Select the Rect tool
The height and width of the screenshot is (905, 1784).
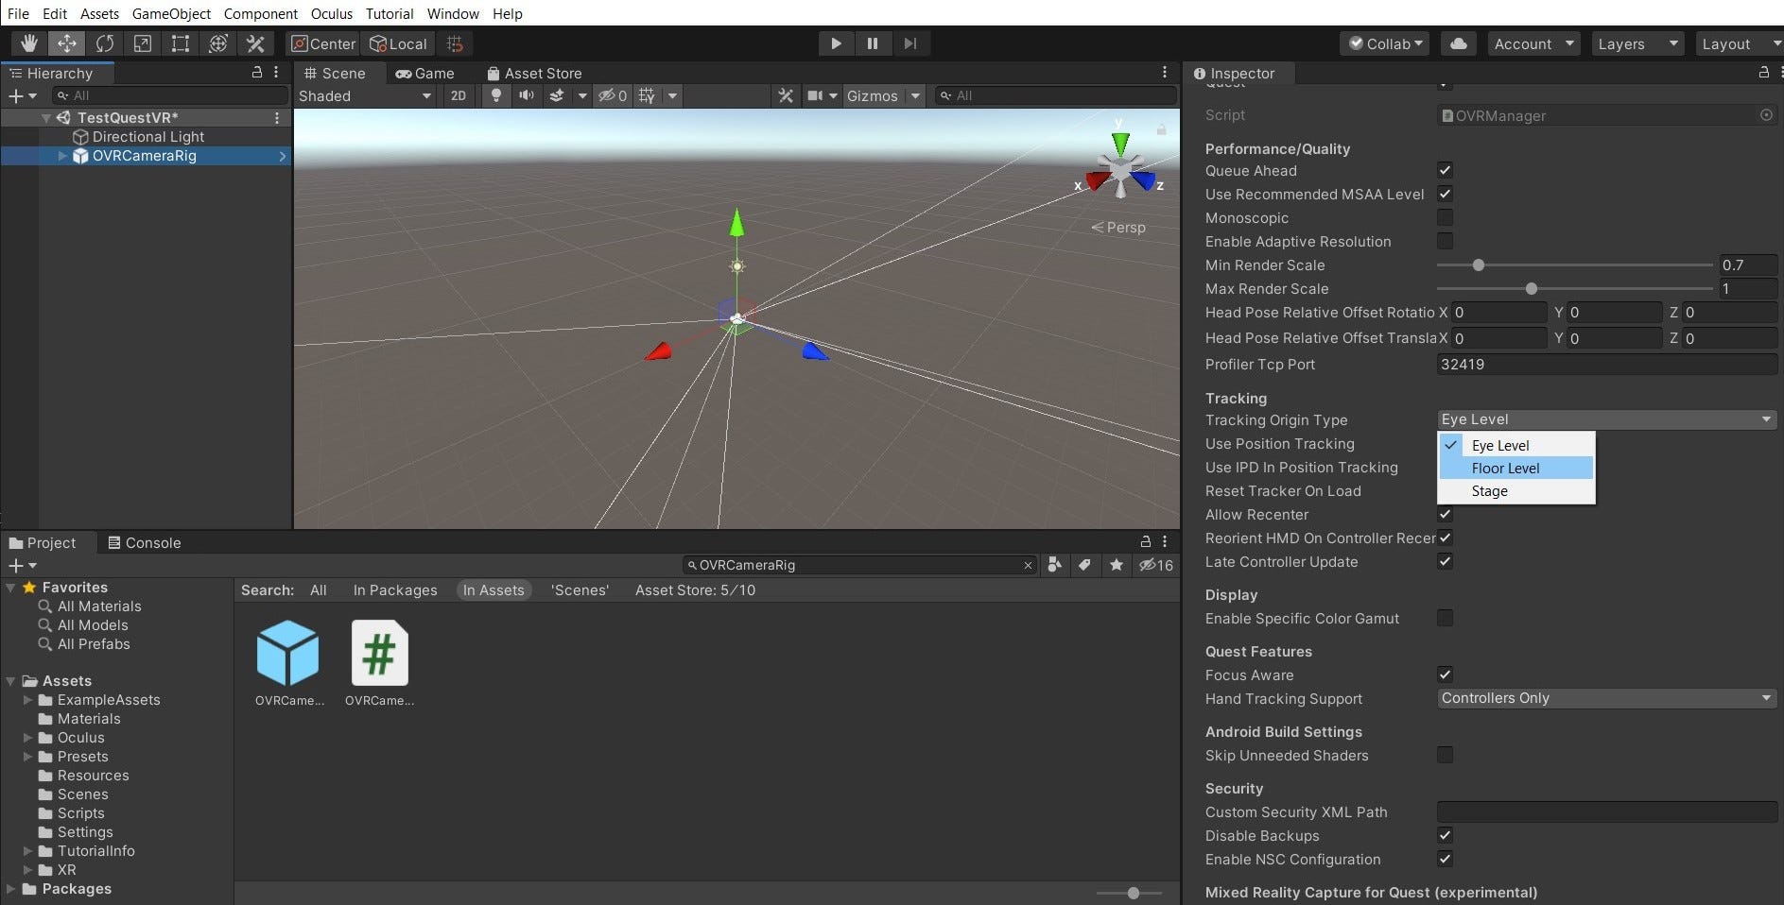(x=181, y=43)
